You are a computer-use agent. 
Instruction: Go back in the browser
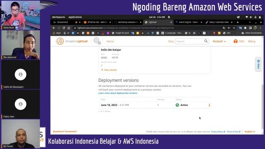click(54, 28)
